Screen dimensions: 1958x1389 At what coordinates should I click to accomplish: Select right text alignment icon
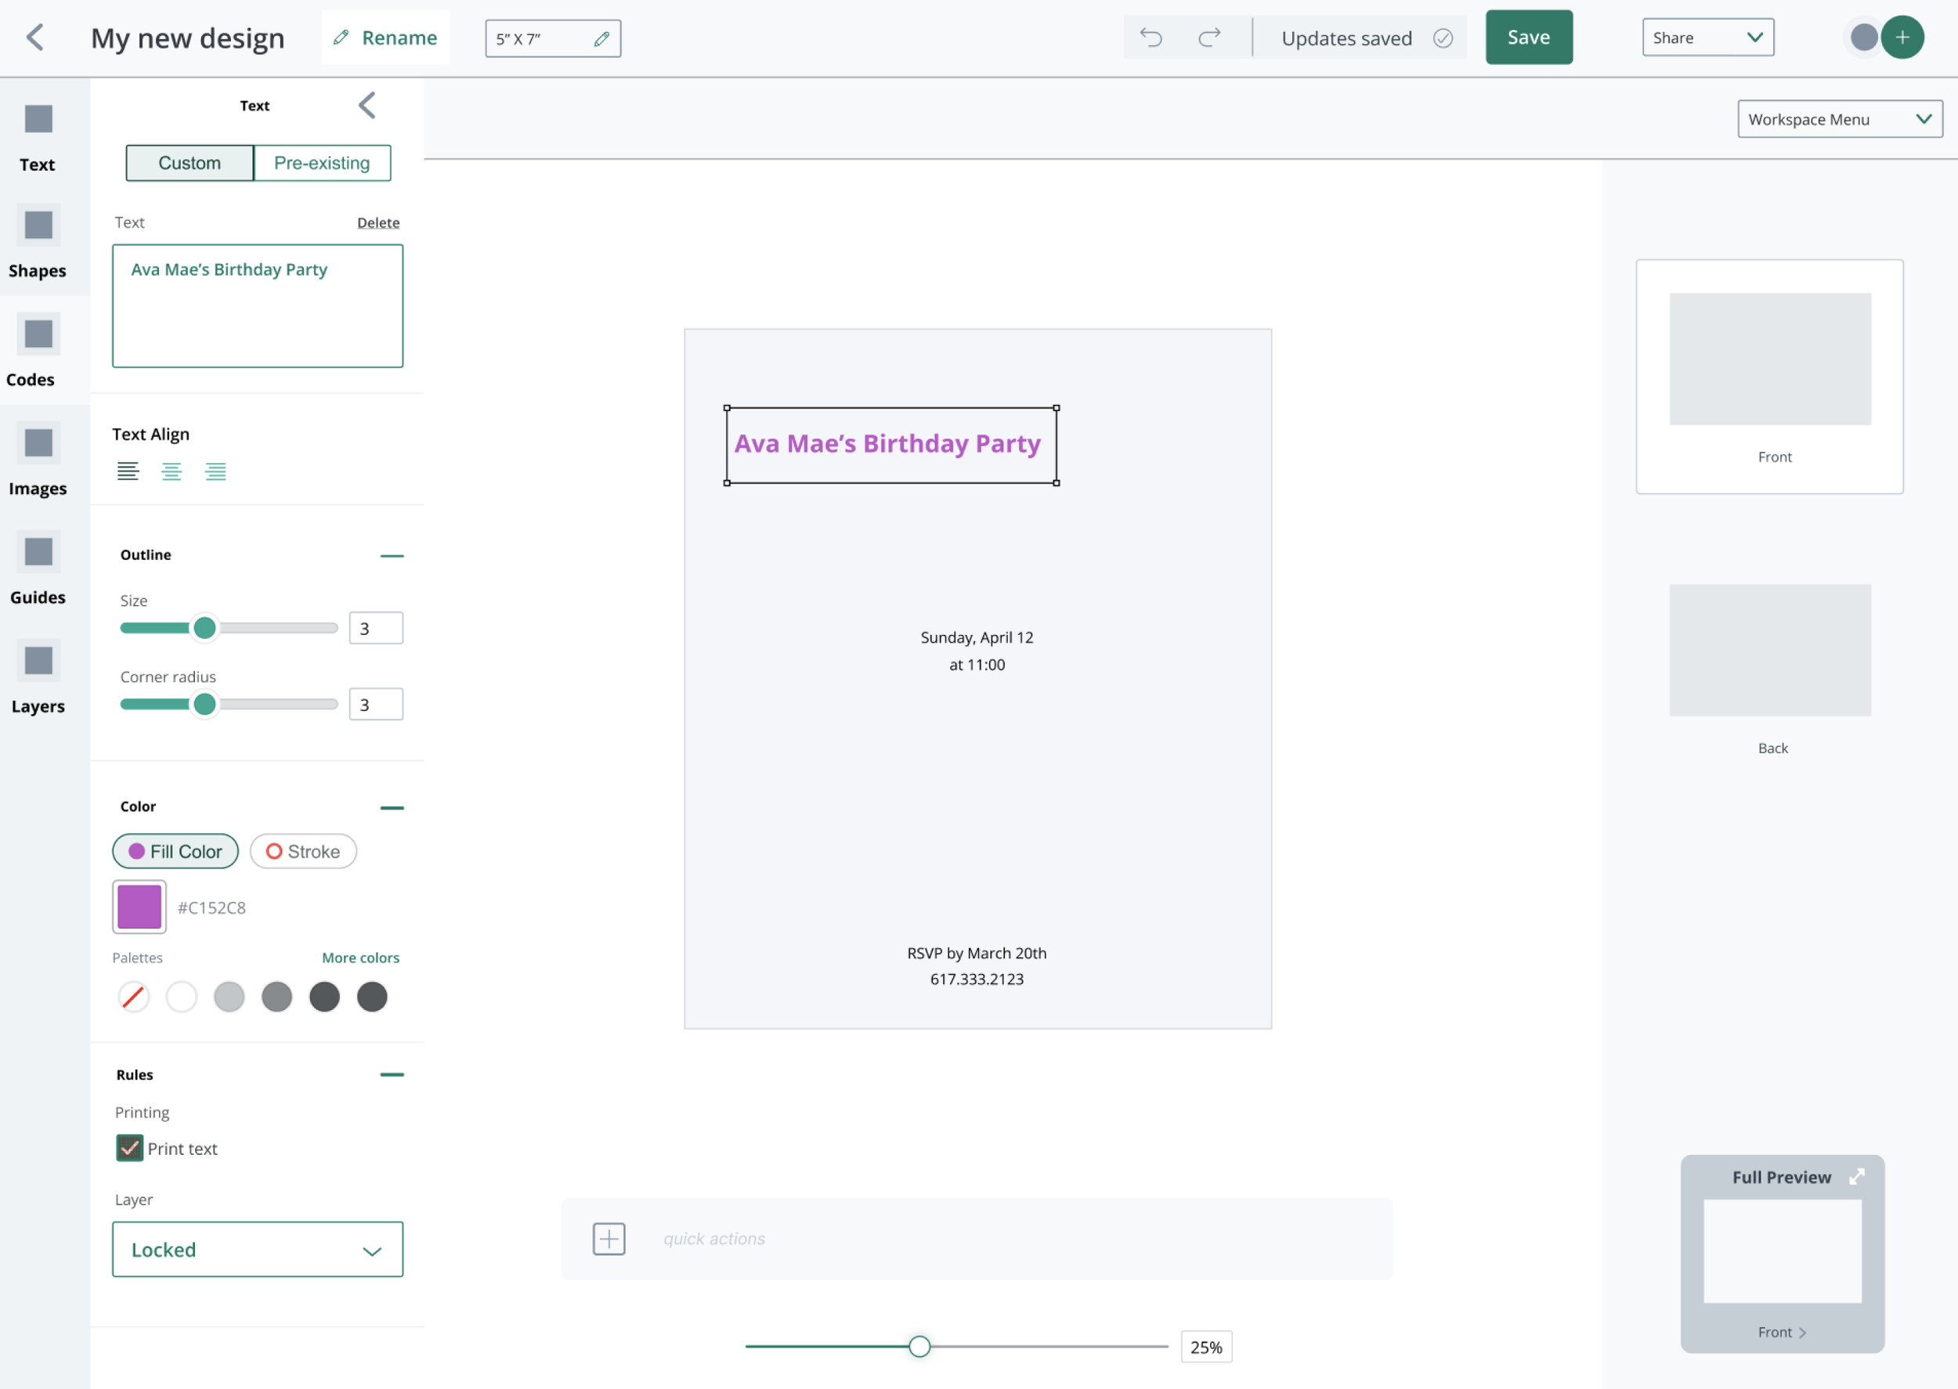point(215,471)
